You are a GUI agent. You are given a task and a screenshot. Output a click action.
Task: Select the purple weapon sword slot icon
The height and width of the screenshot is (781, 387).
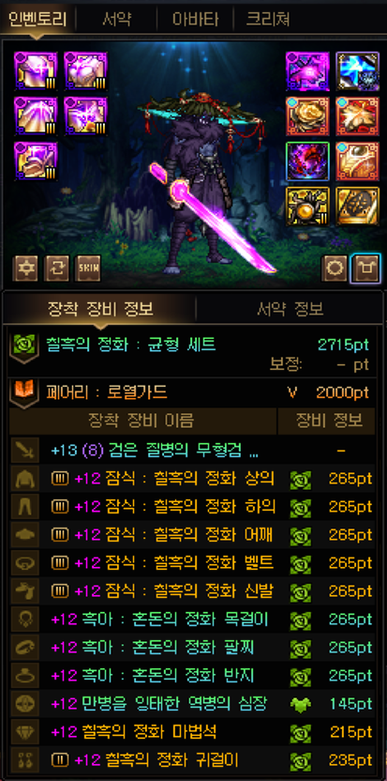coord(307,71)
